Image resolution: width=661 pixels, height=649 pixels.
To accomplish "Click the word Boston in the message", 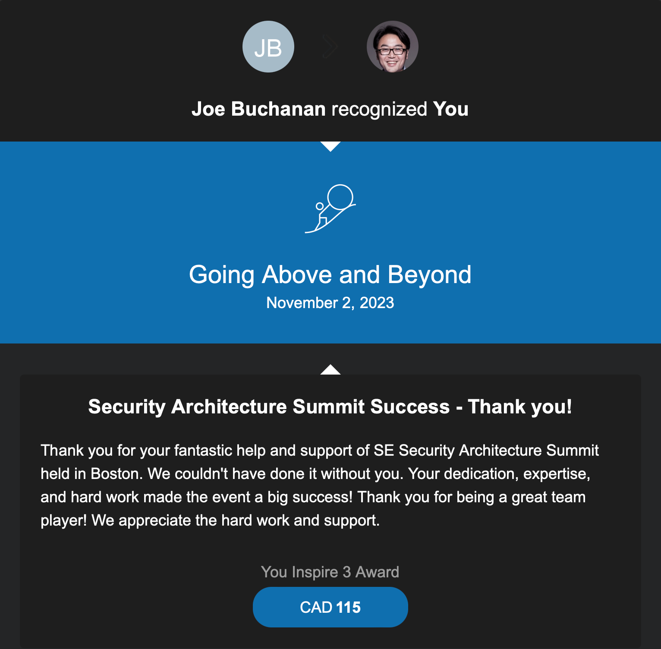I will click(x=115, y=474).
